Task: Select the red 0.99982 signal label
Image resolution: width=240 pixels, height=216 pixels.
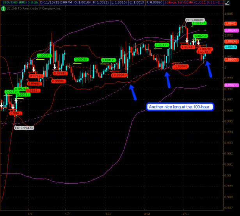Action: [x=60, y=73]
